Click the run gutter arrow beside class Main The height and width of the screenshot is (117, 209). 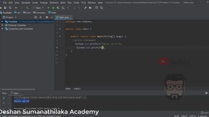tap(60, 29)
